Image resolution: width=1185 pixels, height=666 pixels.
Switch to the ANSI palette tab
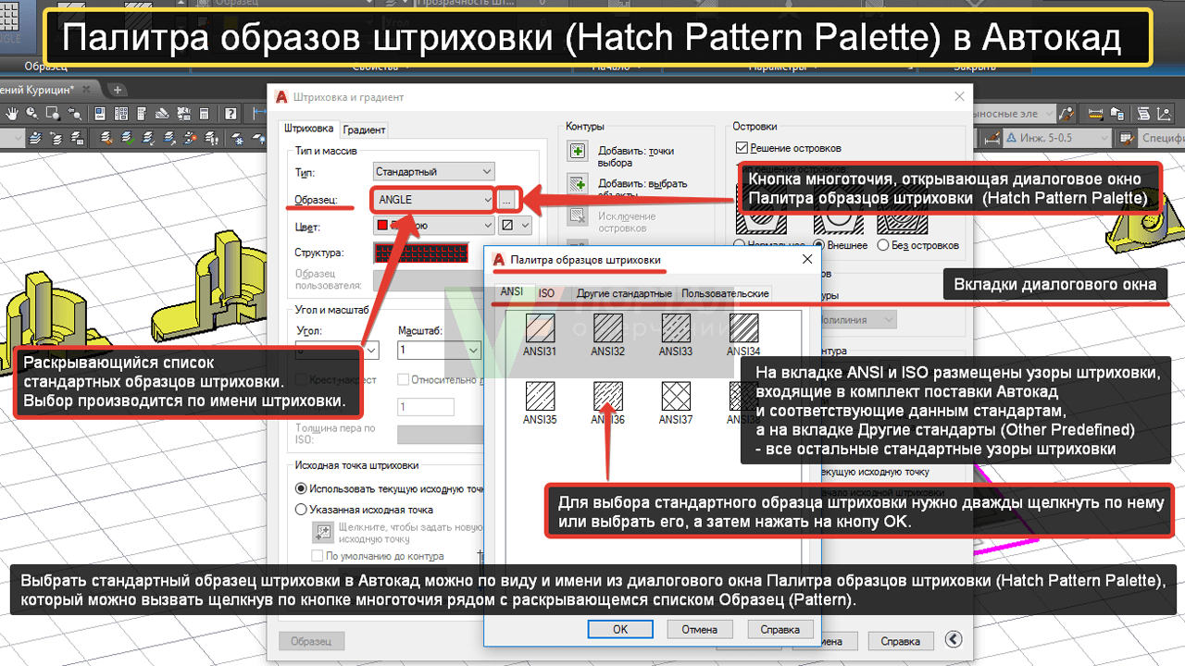click(x=511, y=291)
